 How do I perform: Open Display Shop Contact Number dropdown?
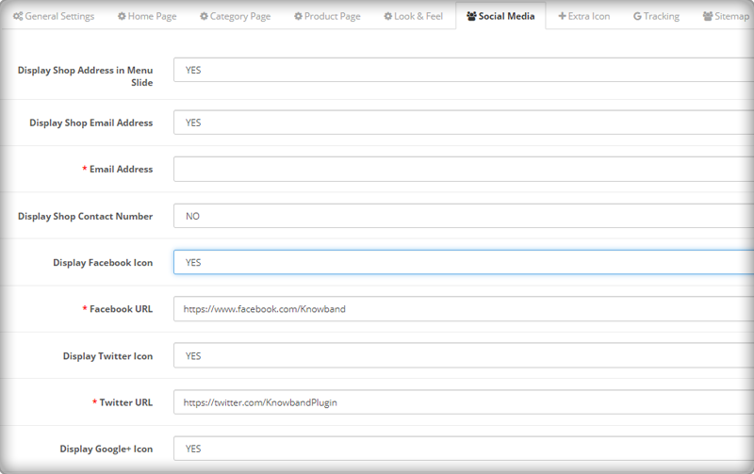(464, 216)
